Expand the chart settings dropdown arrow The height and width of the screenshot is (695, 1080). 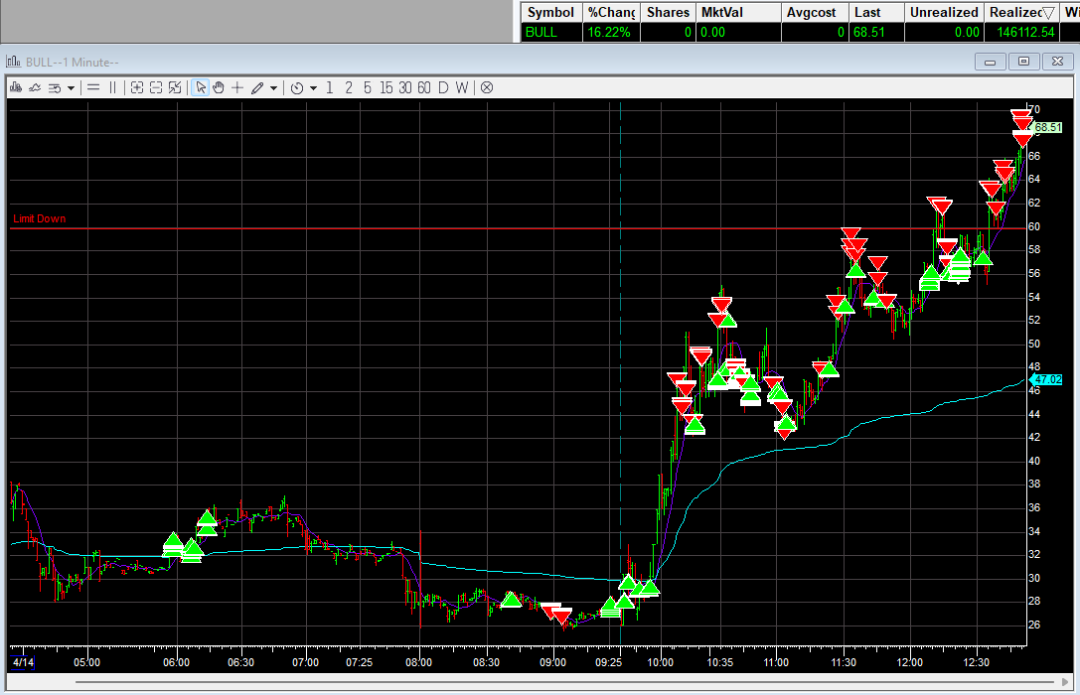pos(72,87)
